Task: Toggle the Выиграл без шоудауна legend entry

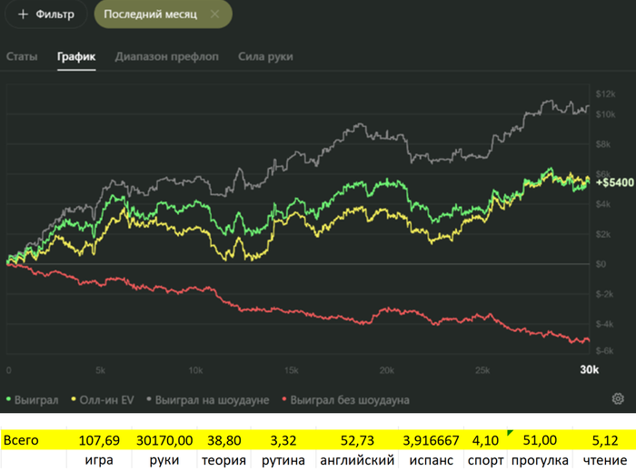Action: pos(345,400)
